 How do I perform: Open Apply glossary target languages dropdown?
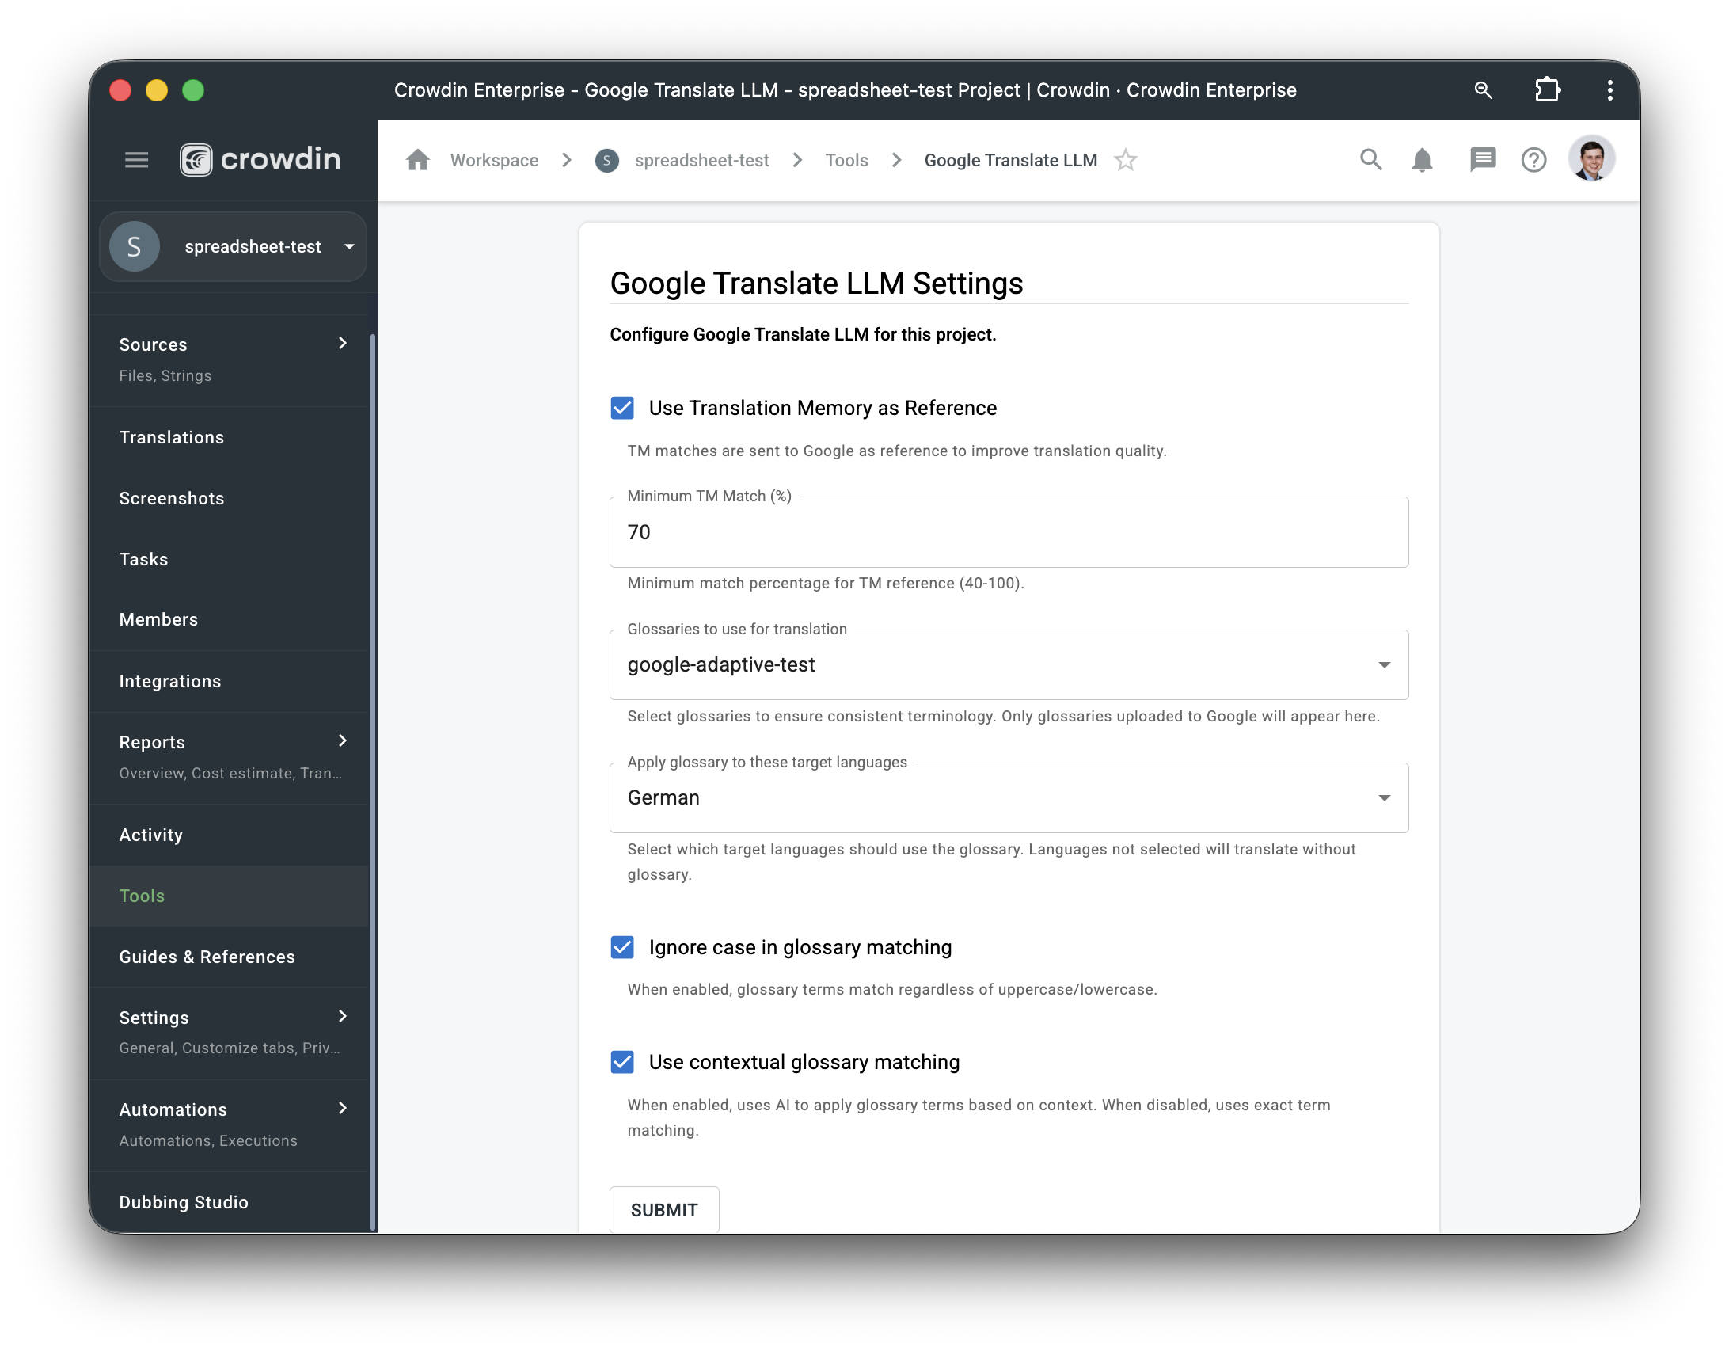coord(1009,798)
